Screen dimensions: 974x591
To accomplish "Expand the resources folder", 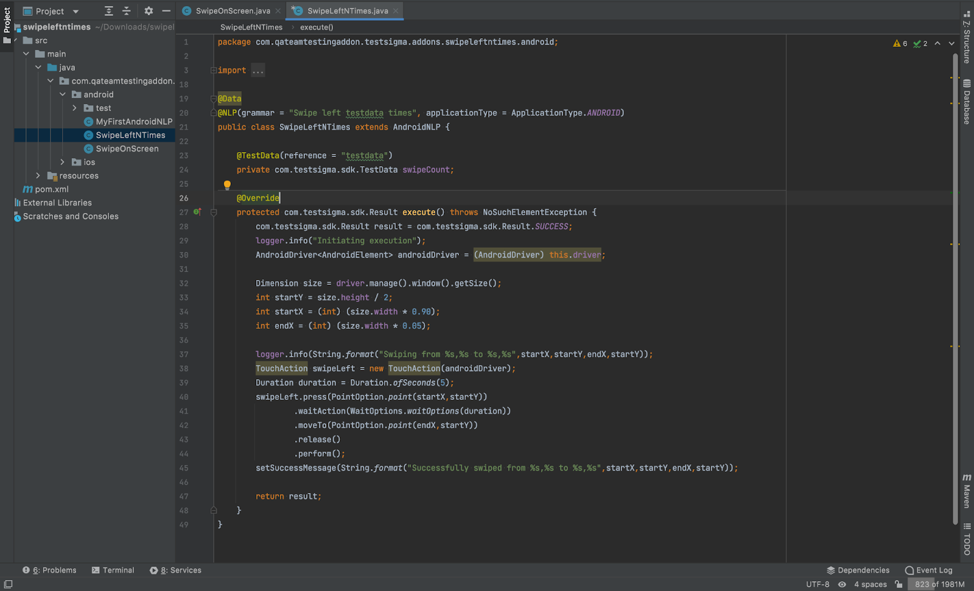I will pos(38,176).
